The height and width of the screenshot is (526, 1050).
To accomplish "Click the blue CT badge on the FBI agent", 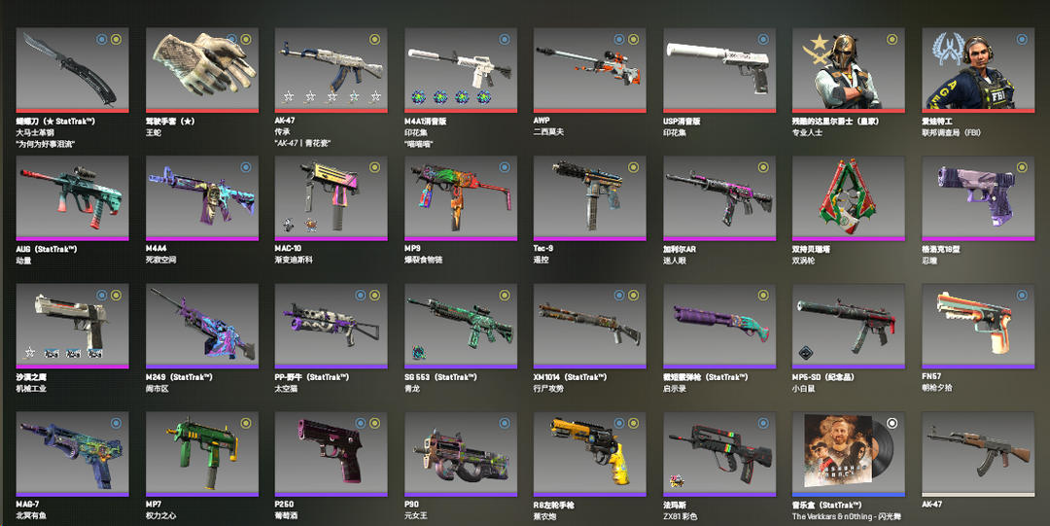I will pos(1022,40).
